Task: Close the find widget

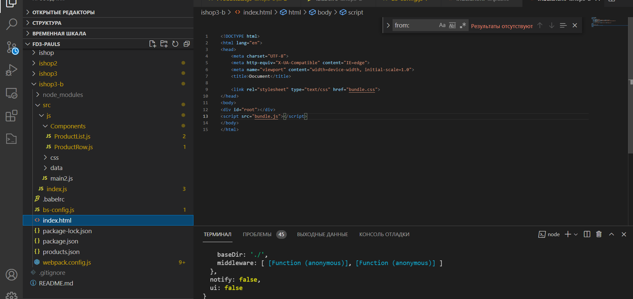Action: 575,25
